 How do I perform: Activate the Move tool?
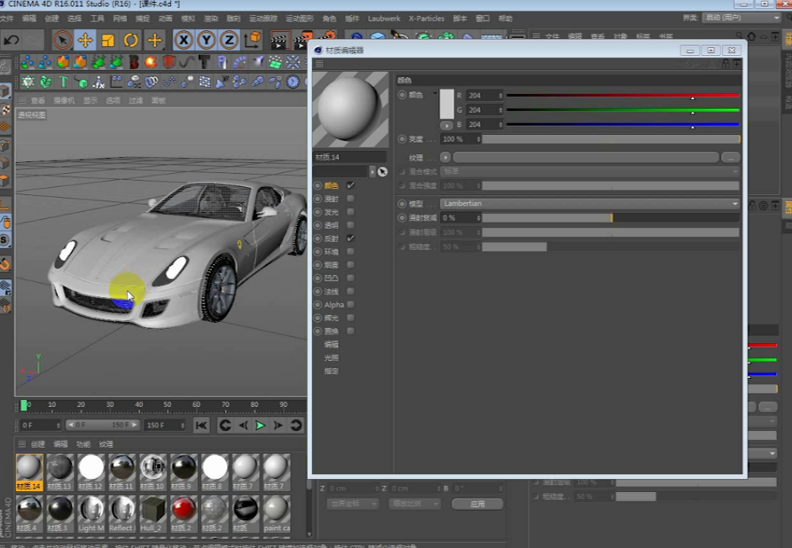click(85, 40)
